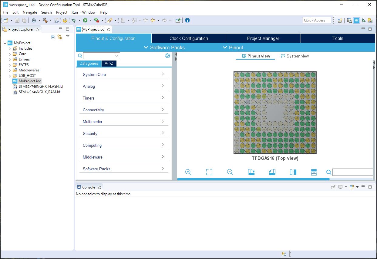Image resolution: width=377 pixels, height=259 pixels.
Task: Click the pin search magnifier icon
Action: click(329, 172)
